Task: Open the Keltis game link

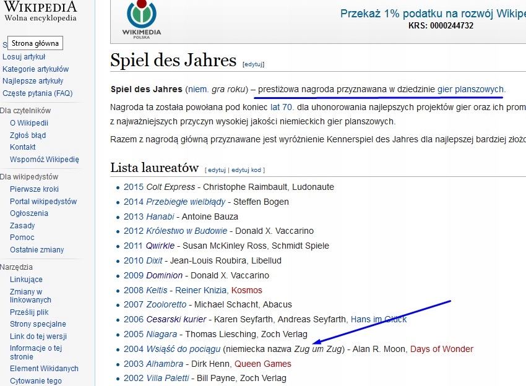Action: click(x=157, y=290)
